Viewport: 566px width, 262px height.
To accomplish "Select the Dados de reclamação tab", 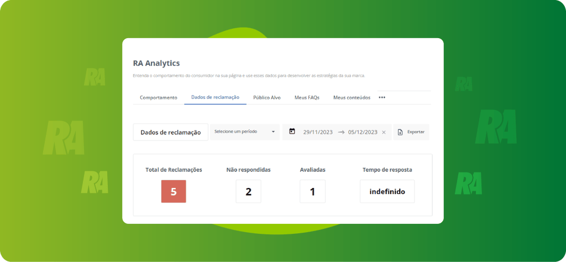I will point(215,97).
